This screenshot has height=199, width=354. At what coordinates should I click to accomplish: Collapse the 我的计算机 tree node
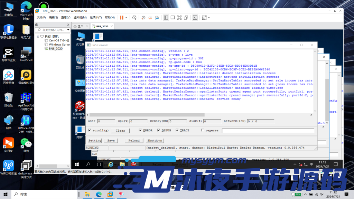(x=38, y=36)
